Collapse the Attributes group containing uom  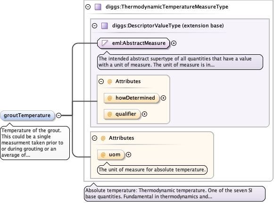[94, 138]
